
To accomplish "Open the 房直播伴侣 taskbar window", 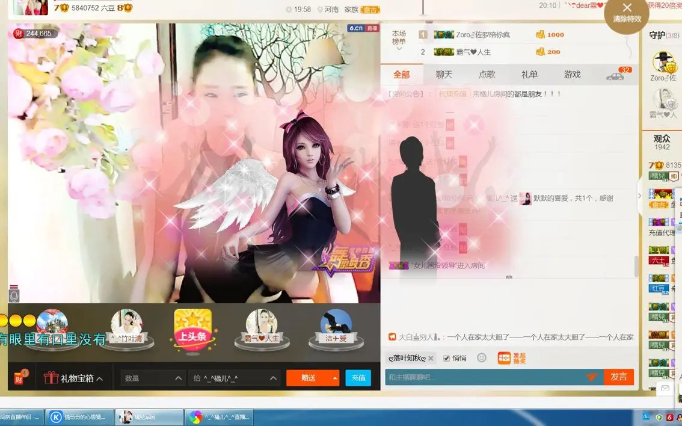I will point(21,417).
